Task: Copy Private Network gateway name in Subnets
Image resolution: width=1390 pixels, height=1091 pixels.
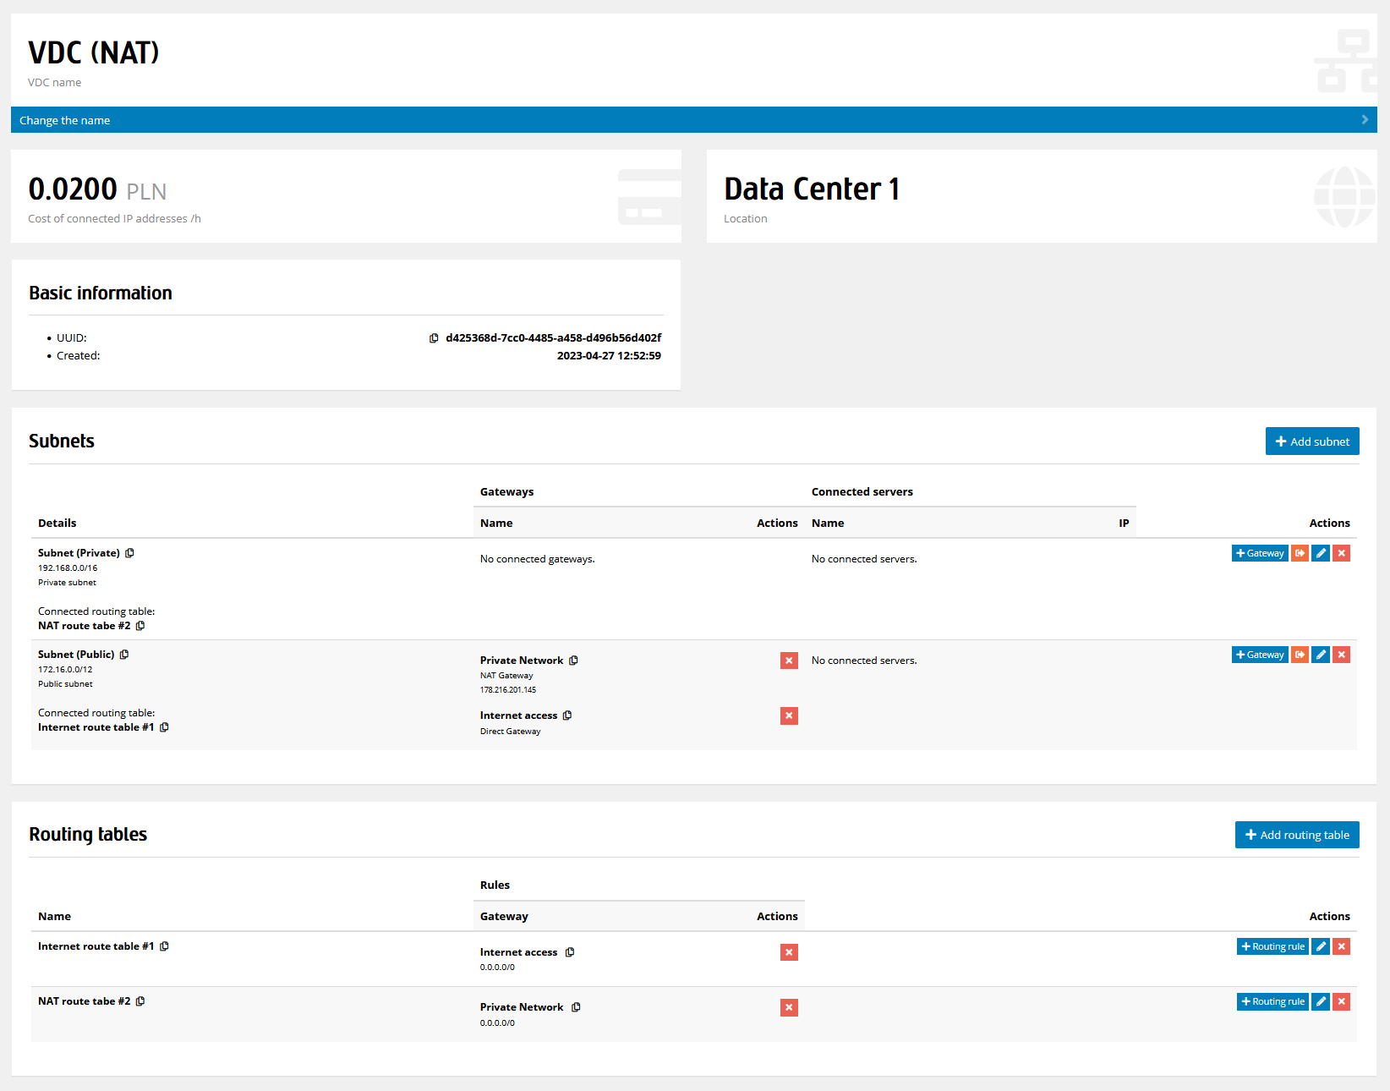Action: click(x=573, y=661)
